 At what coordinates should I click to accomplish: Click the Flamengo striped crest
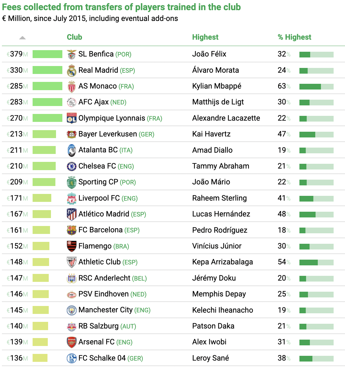72,246
